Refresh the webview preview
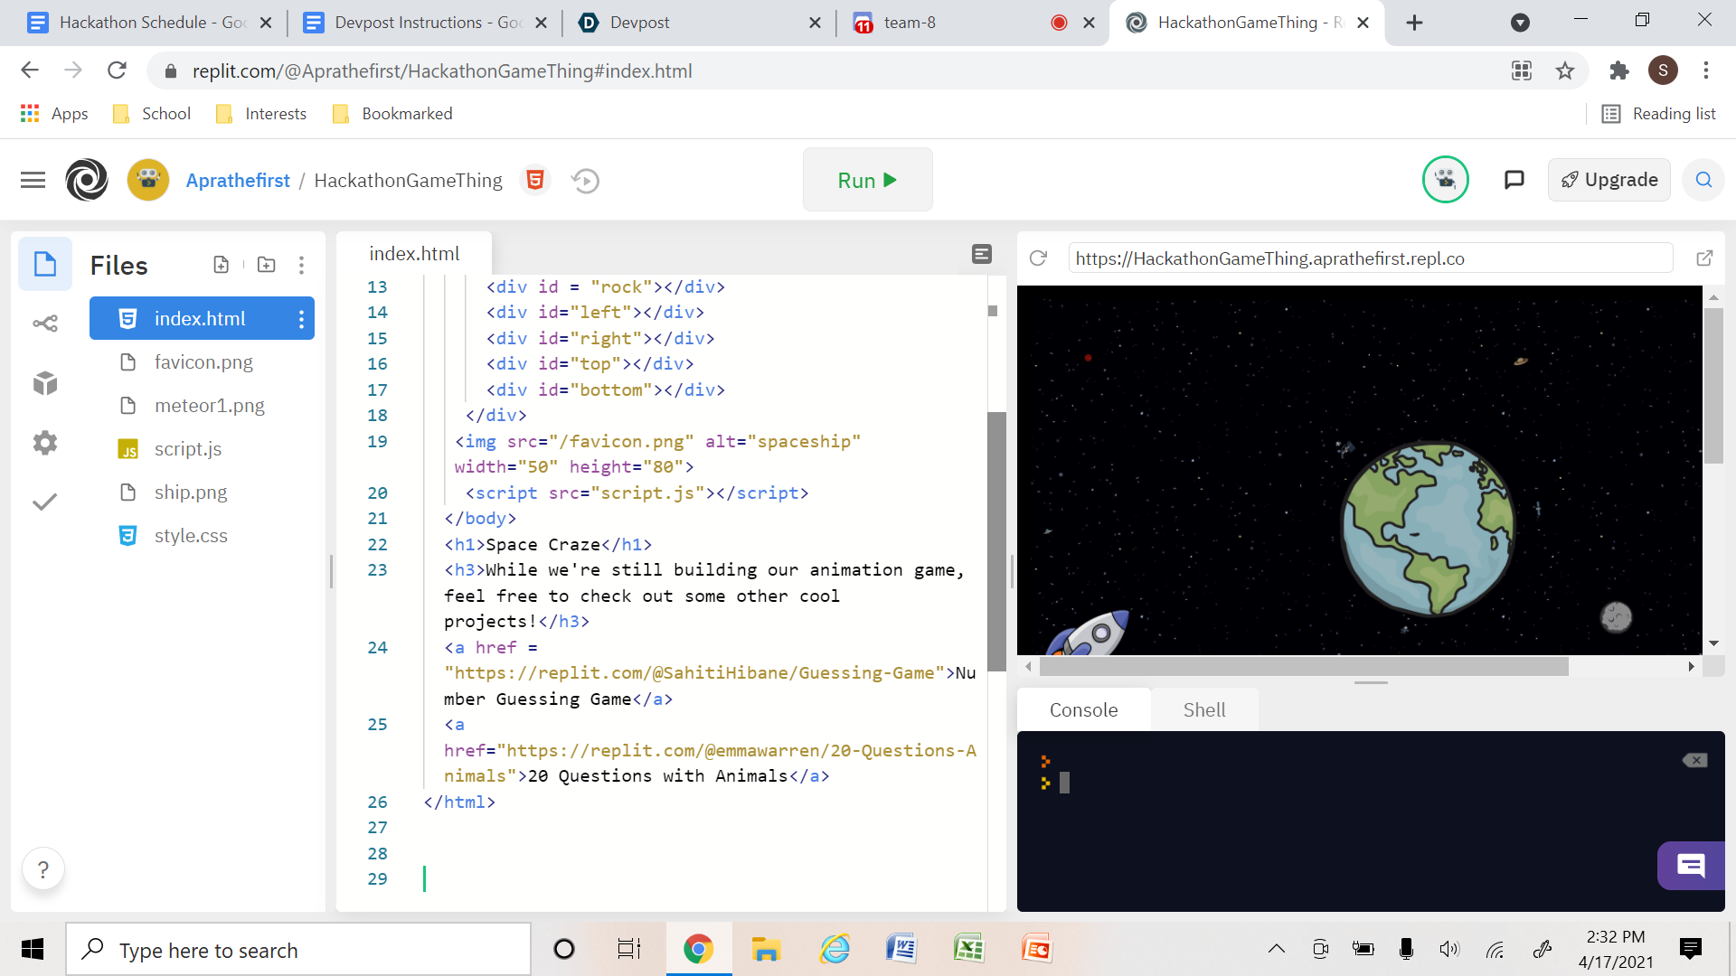 pos(1038,258)
